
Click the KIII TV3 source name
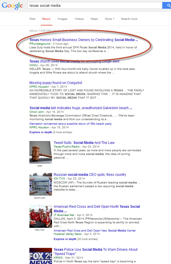pyautogui.click(x=59, y=179)
